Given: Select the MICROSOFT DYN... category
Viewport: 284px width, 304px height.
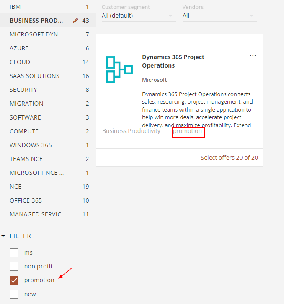Looking at the screenshot, I should click(48, 34).
